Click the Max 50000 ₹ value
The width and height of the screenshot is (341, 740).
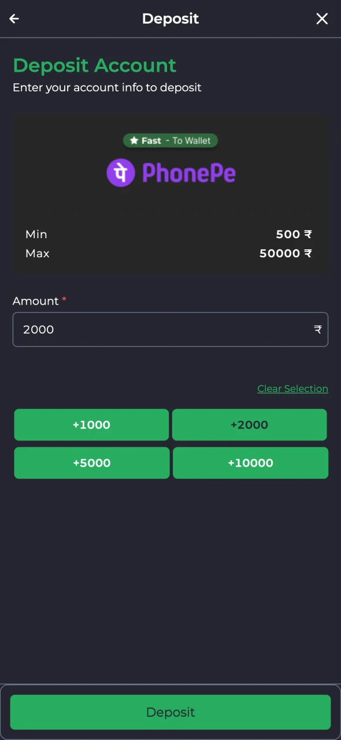coord(286,253)
